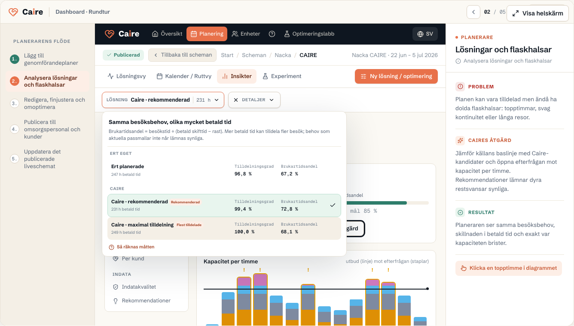
Task: Click the Publicerad status badge
Action: tap(123, 55)
